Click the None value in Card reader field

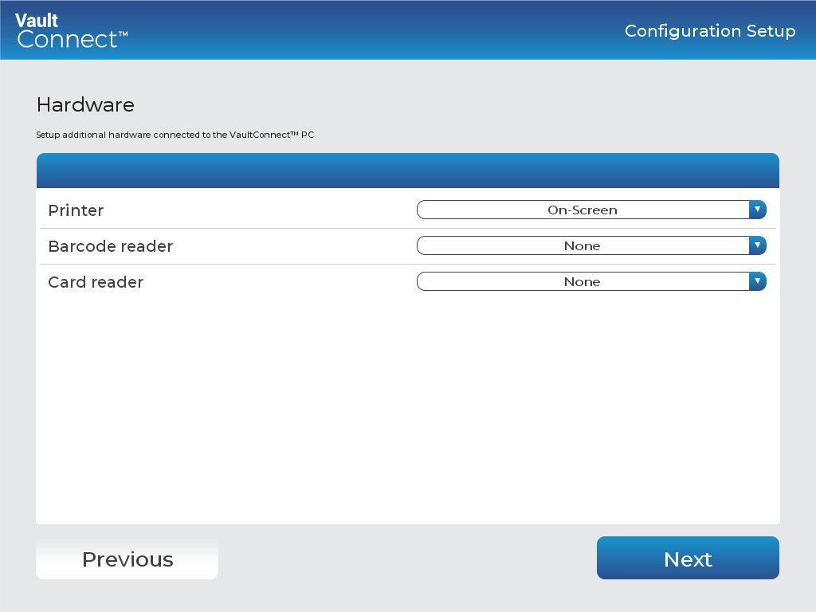[583, 281]
